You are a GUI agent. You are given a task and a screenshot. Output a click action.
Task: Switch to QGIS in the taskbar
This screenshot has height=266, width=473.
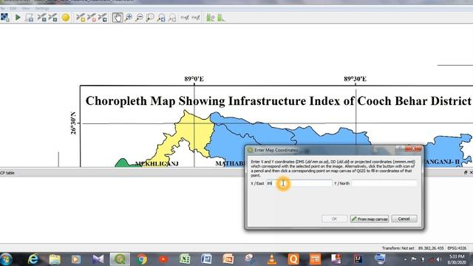(120, 259)
